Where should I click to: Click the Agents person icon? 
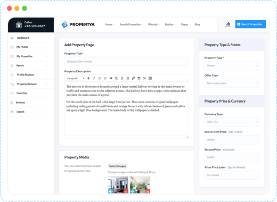[x=12, y=65]
